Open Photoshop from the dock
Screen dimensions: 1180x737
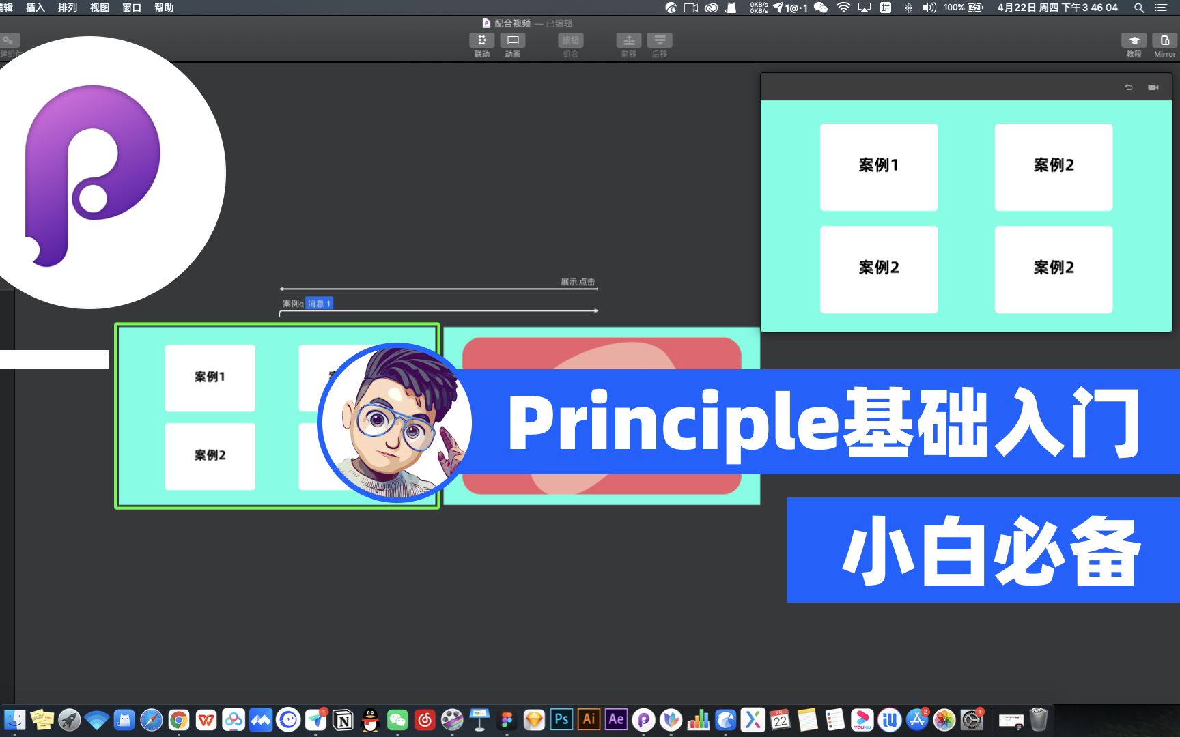[x=561, y=720]
